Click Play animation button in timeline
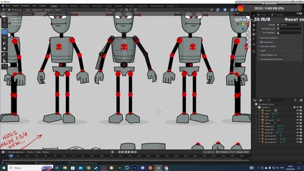304x171 pixels. (129, 152)
